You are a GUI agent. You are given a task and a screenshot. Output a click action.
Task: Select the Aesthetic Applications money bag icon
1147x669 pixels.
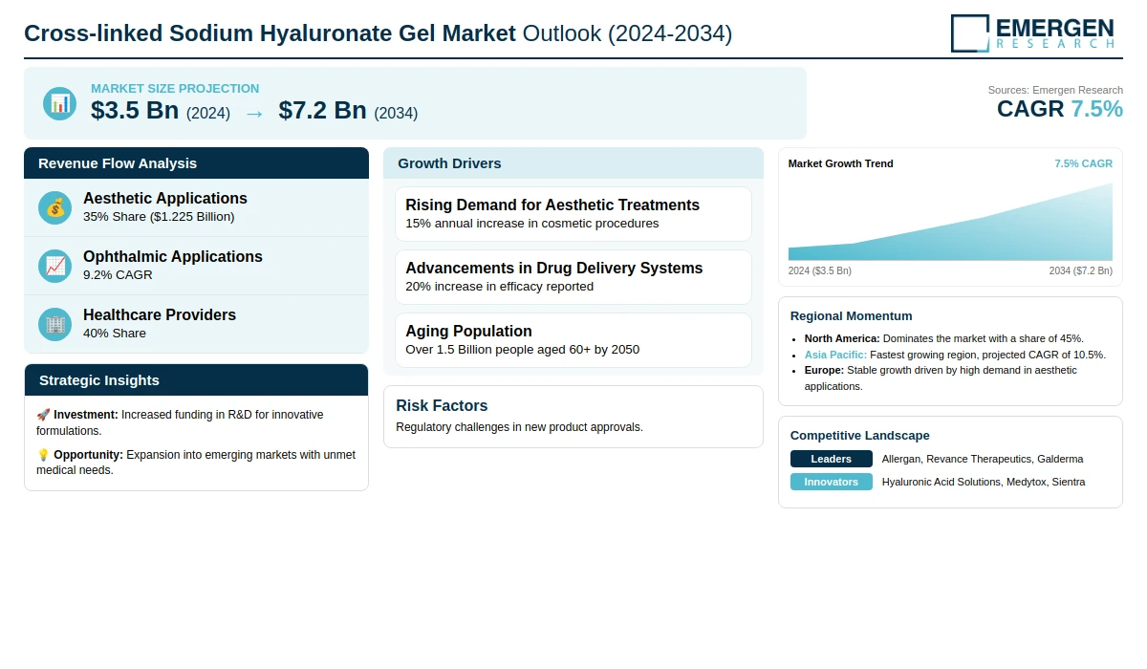pos(55,207)
